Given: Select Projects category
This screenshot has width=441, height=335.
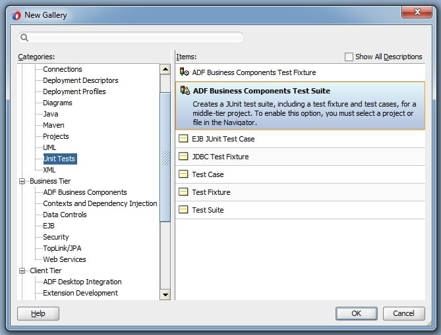Looking at the screenshot, I should click(55, 136).
